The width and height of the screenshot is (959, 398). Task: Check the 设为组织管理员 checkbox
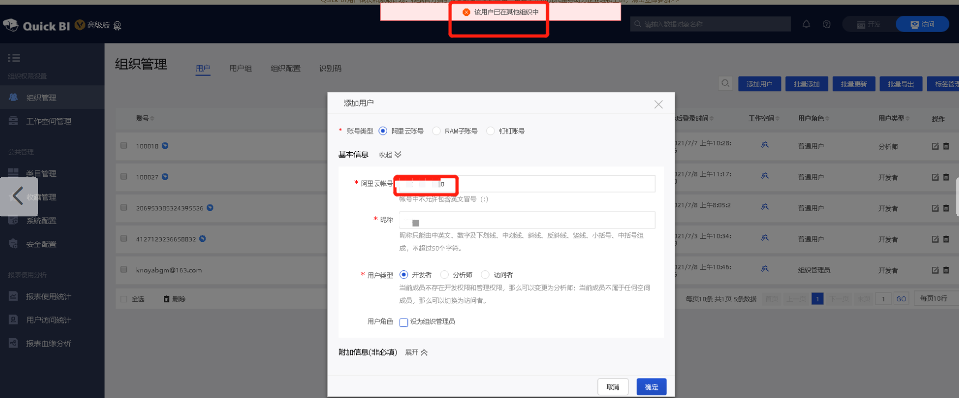[404, 322]
